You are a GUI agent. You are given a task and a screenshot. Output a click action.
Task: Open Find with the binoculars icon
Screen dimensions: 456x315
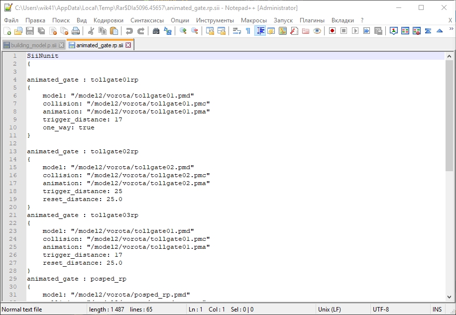click(x=156, y=31)
